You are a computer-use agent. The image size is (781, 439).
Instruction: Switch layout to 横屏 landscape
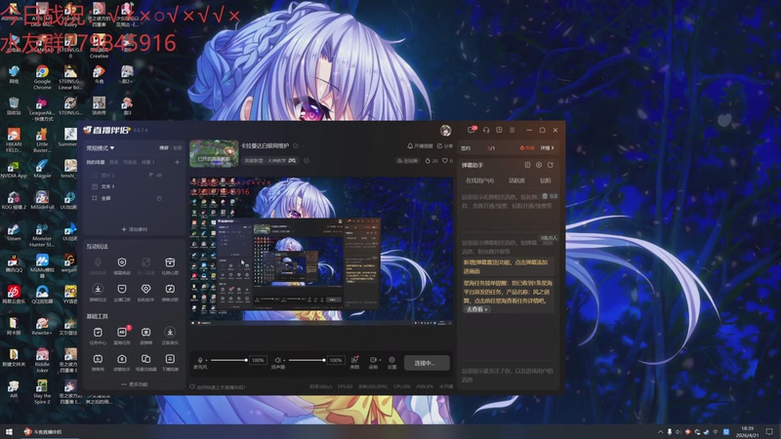tap(164, 148)
